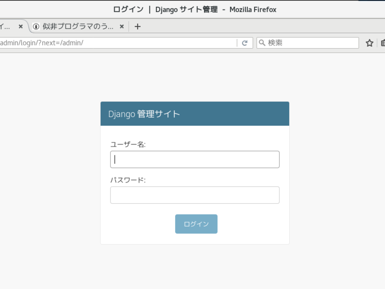
Task: Click the パスワード: label
Action: (128, 180)
